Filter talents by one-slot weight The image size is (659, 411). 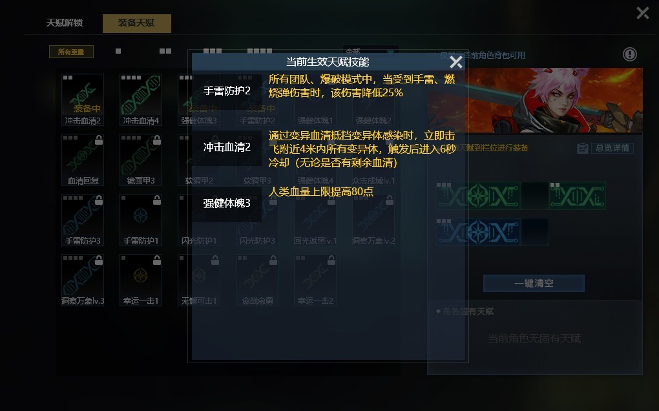118,51
